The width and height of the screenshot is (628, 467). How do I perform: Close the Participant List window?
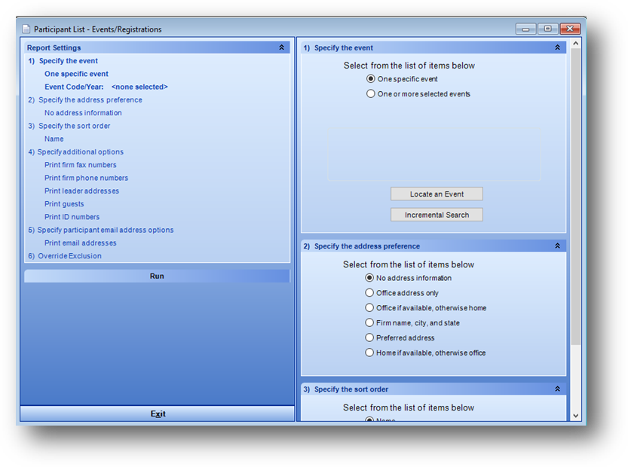[x=570, y=29]
